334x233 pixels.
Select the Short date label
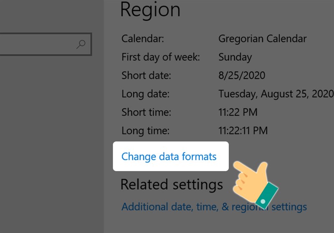147,76
